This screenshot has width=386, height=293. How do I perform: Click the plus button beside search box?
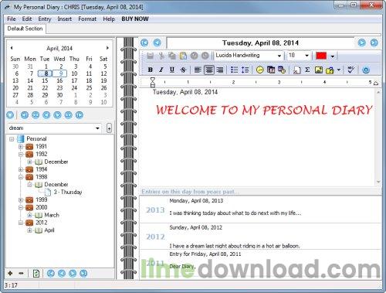(x=109, y=128)
